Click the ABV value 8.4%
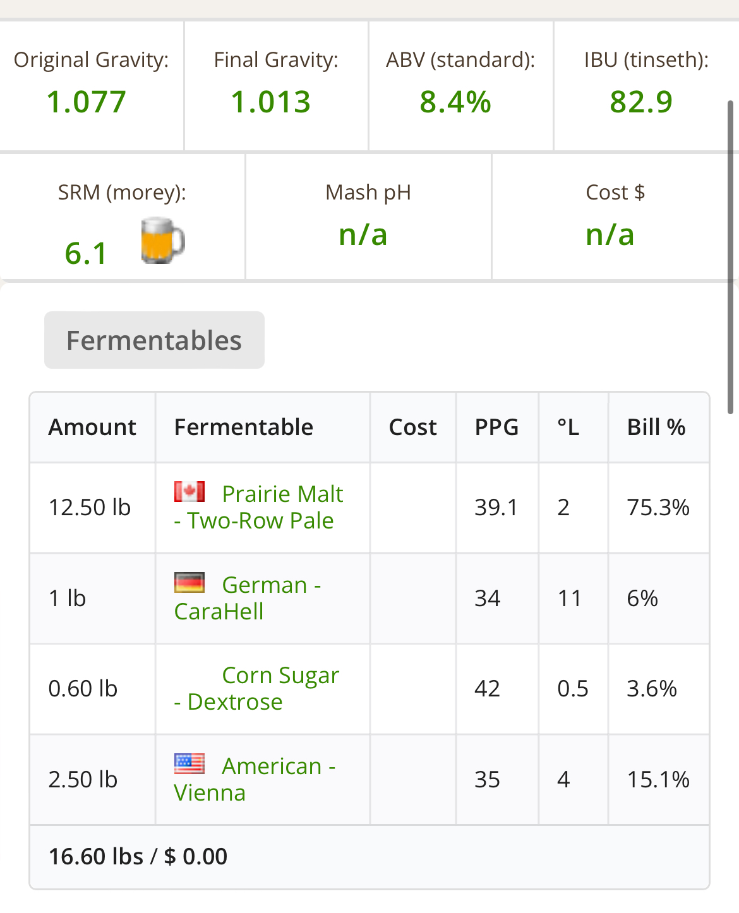The height and width of the screenshot is (913, 739). click(x=455, y=102)
